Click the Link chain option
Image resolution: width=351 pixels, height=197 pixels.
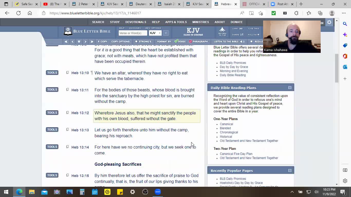click(x=237, y=29)
